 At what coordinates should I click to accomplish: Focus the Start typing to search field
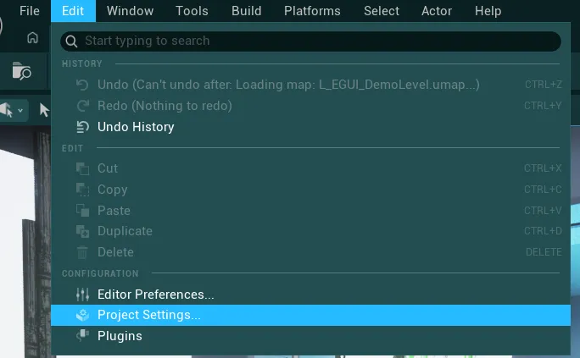(310, 41)
